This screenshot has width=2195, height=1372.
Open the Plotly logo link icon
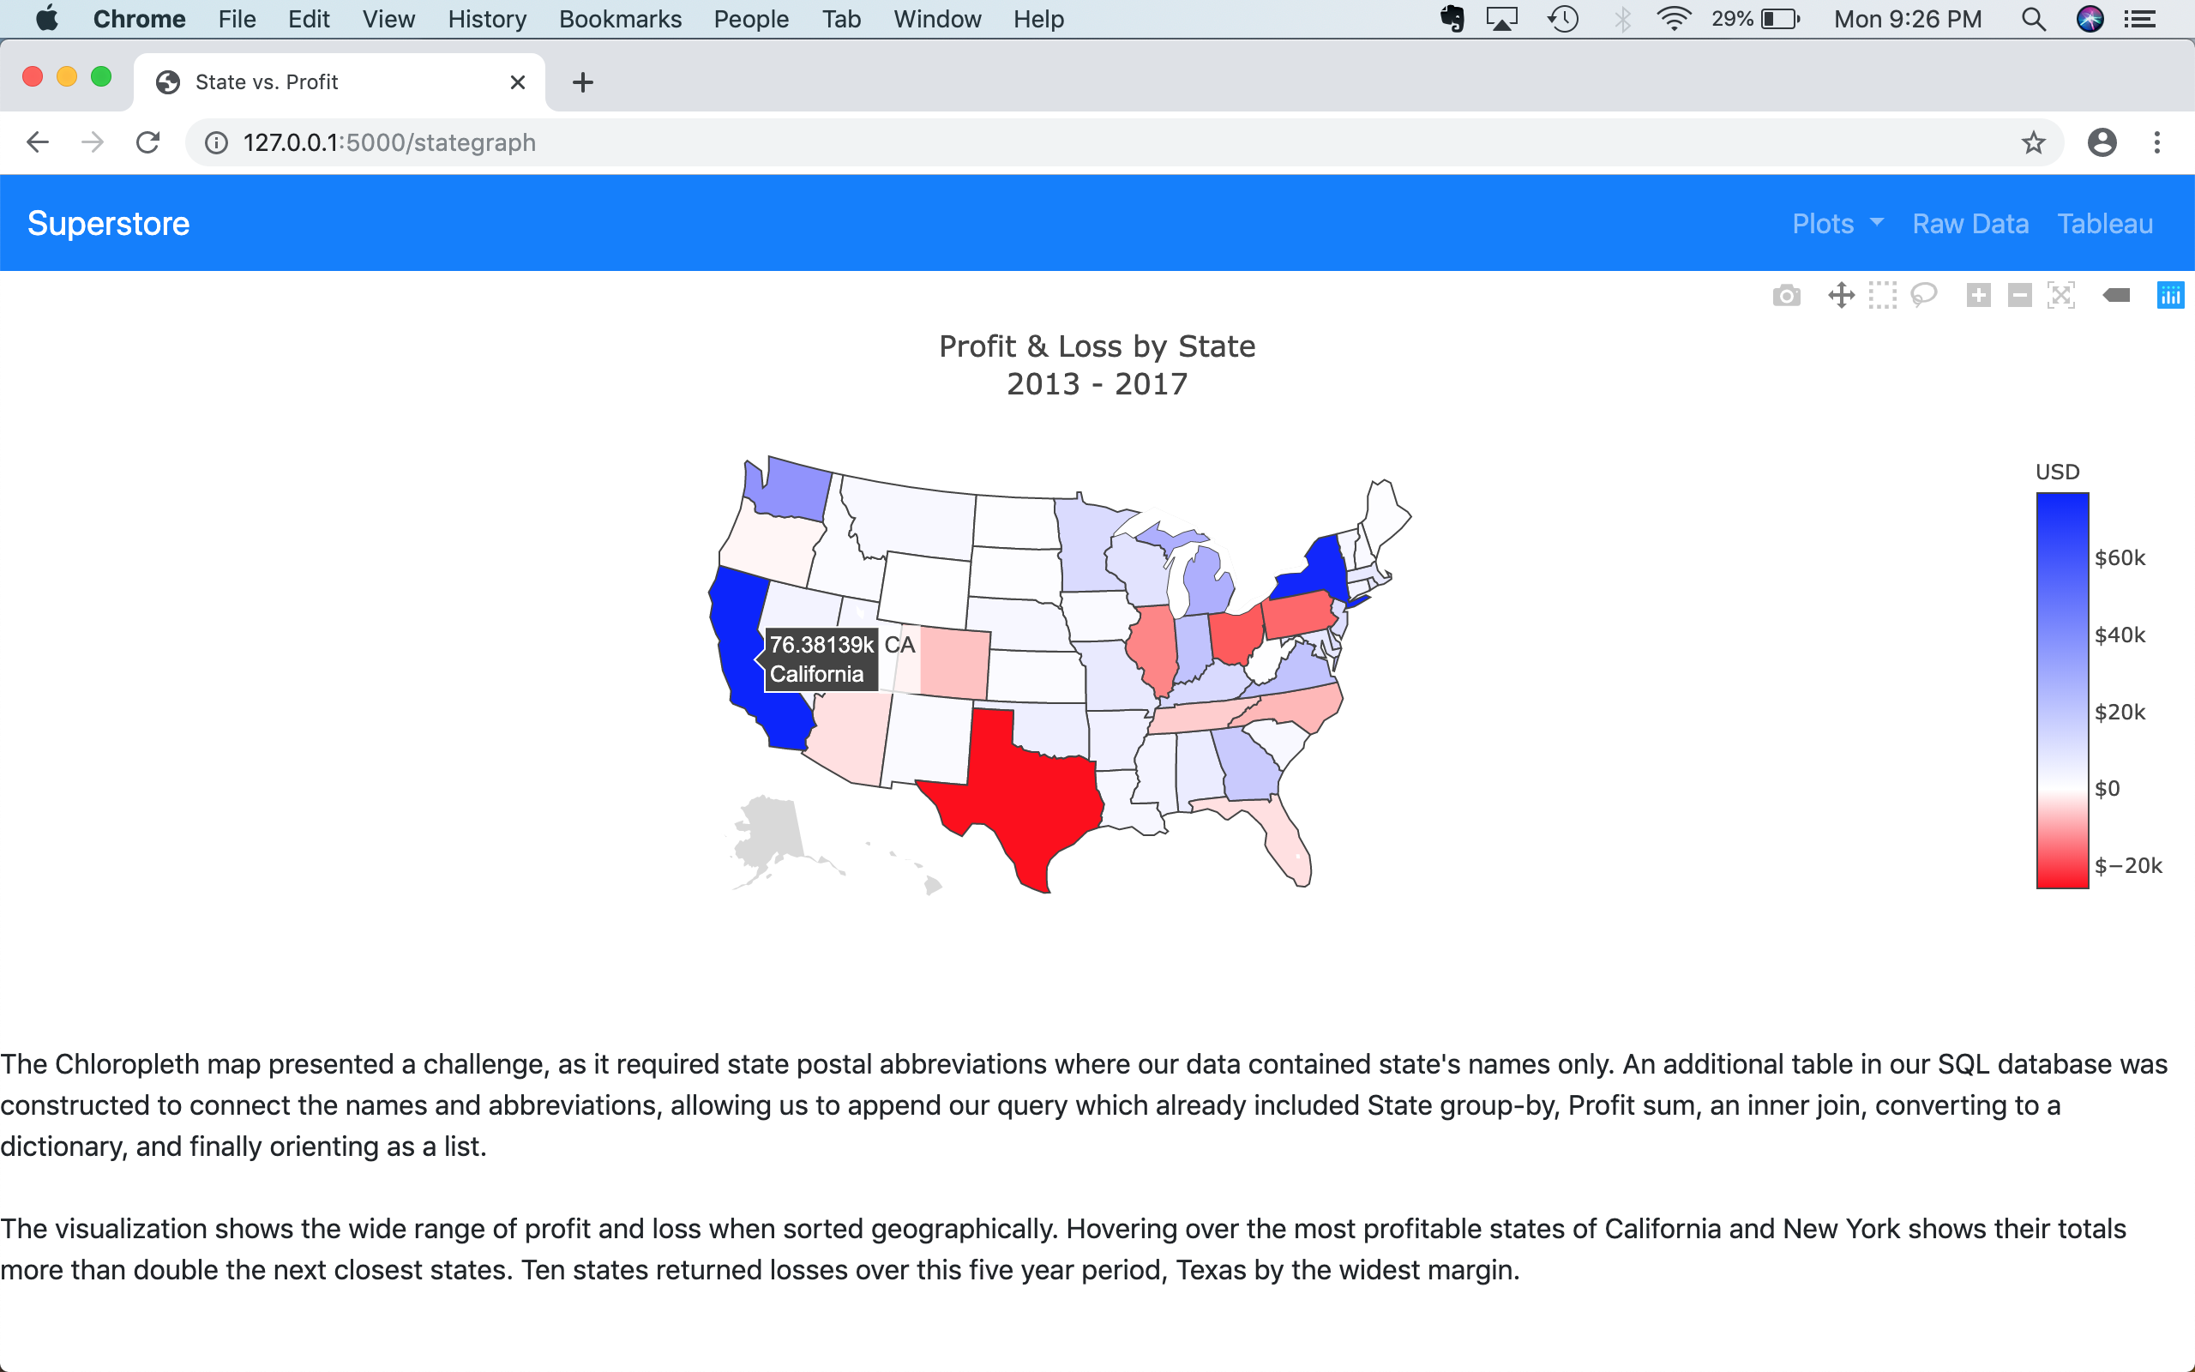pos(2169,296)
